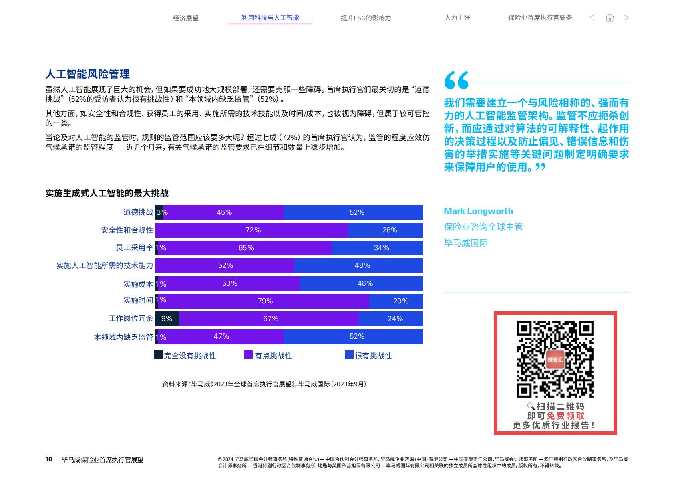The width and height of the screenshot is (674, 477).
Task: Click the magnifier icon beside 扫描二维码
Action: coord(531,406)
